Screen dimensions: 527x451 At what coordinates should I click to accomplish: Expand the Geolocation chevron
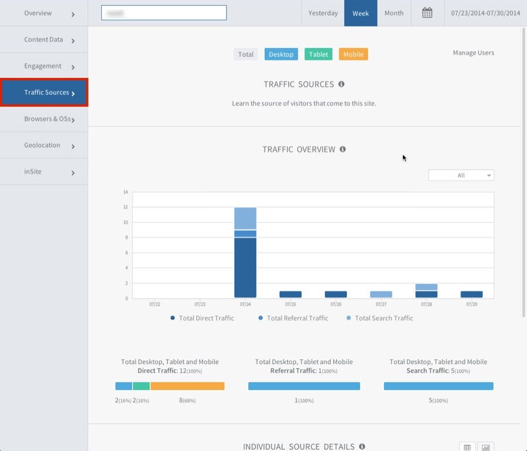pyautogui.click(x=73, y=146)
